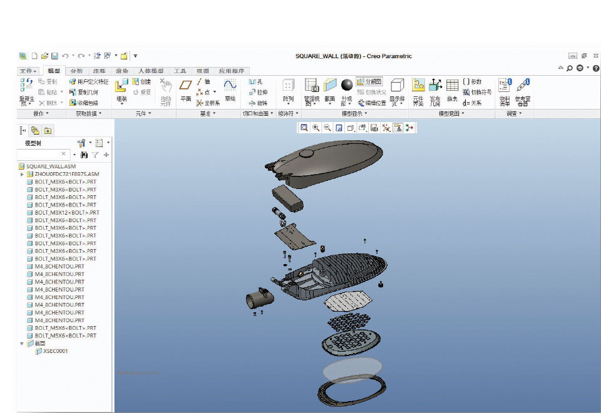601x413 pixels.
Task: Click the Refit zoom icon in graphics toolbar
Action: coord(304,128)
